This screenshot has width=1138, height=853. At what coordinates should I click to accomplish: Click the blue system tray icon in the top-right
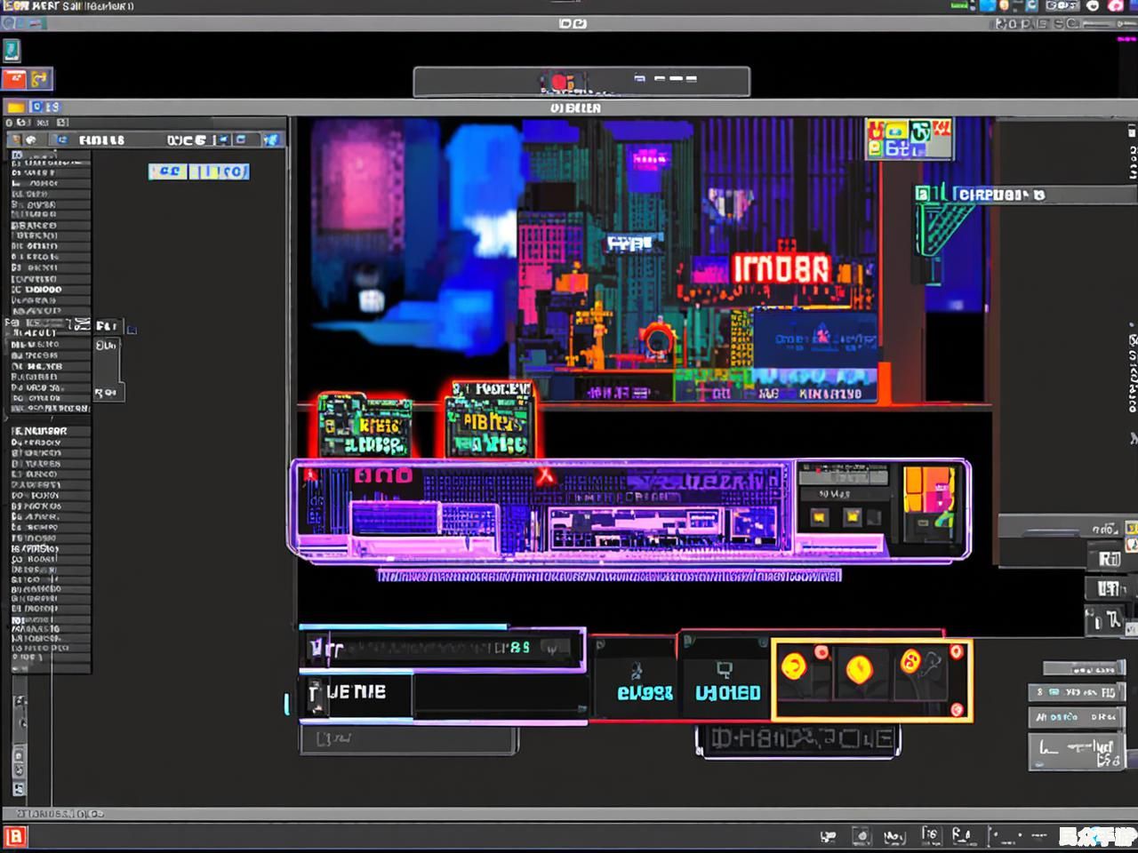988,5
